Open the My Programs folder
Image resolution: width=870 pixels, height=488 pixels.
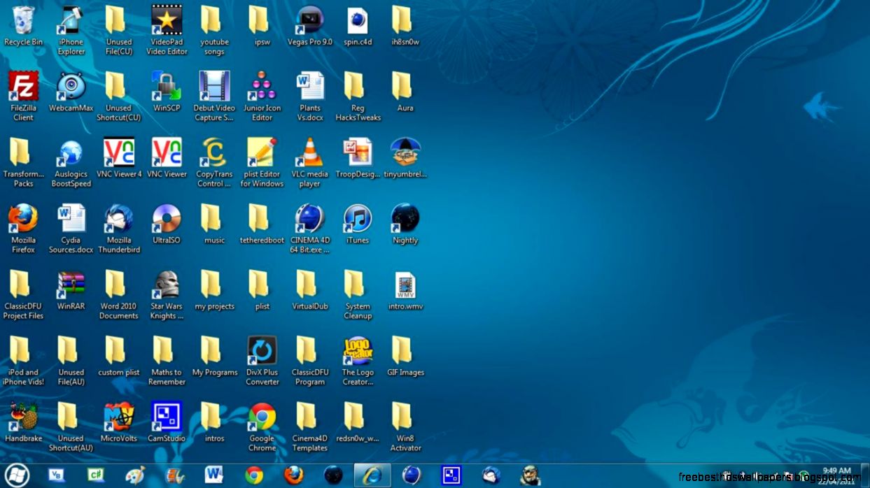tap(214, 357)
